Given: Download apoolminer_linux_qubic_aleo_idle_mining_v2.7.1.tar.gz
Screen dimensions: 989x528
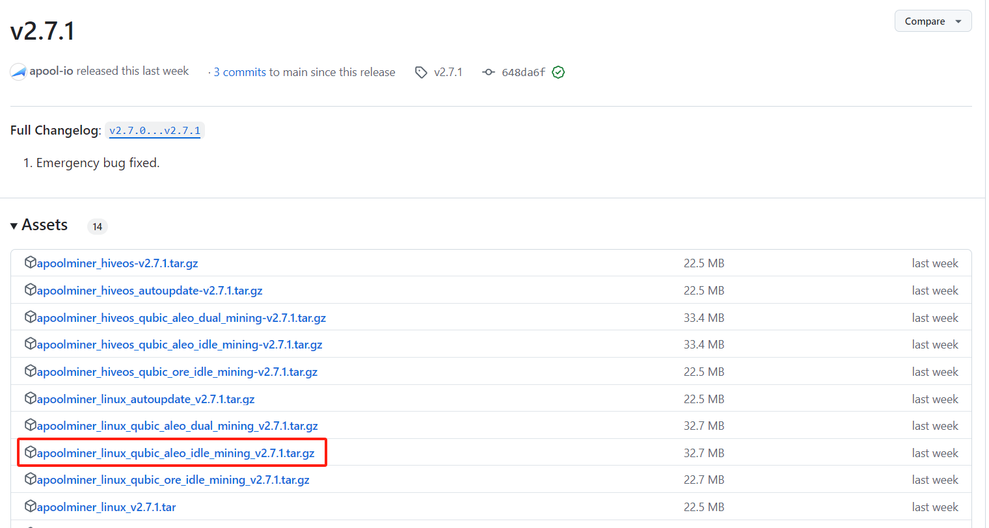Looking at the screenshot, I should click(x=176, y=453).
